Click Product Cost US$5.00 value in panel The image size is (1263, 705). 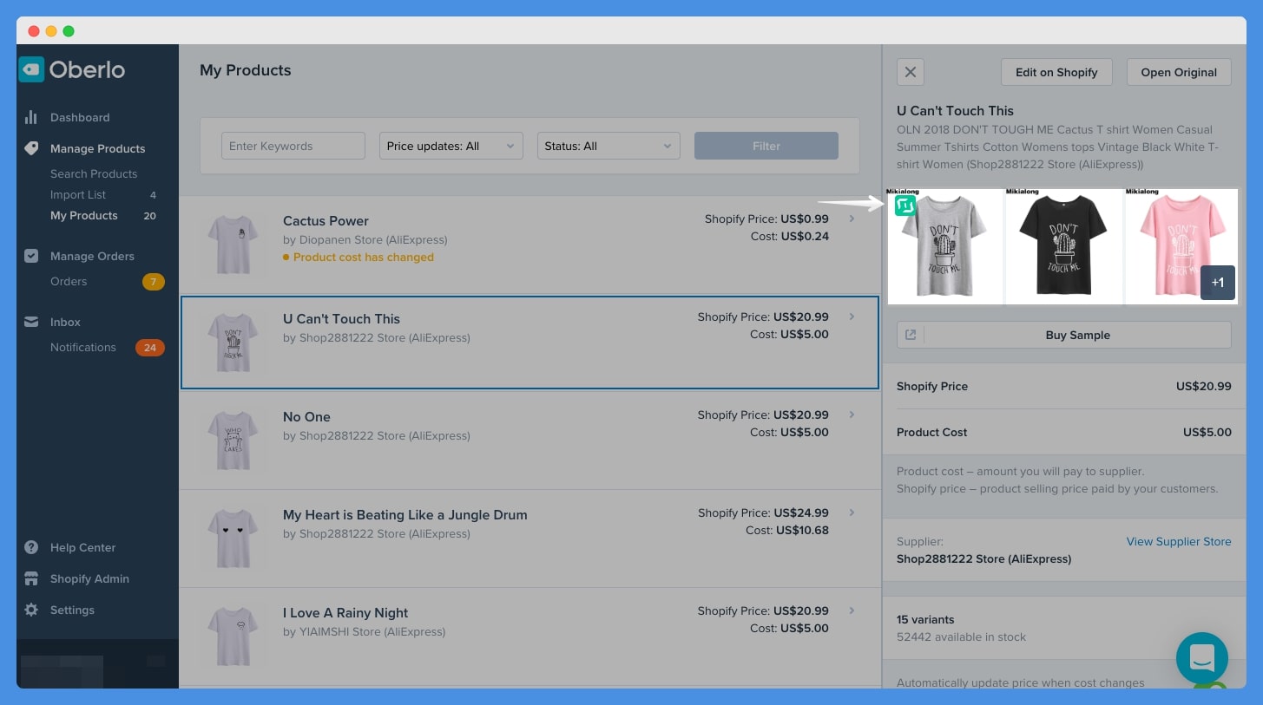1207,432
